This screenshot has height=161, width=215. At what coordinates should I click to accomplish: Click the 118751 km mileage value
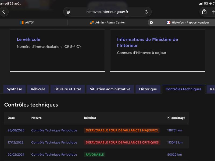coord(175,130)
